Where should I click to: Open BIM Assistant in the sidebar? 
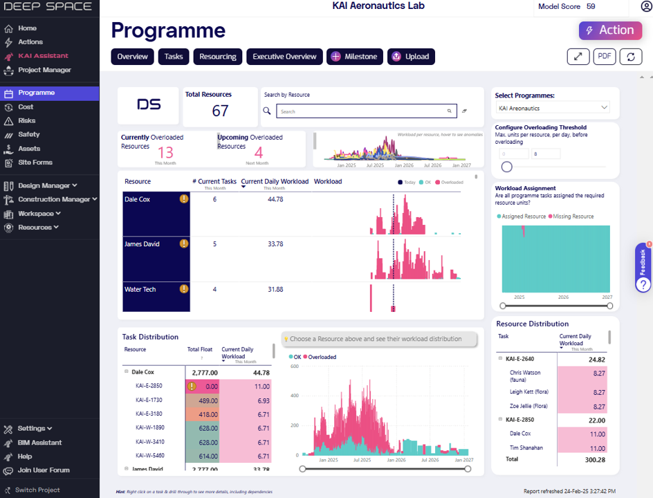(x=39, y=443)
